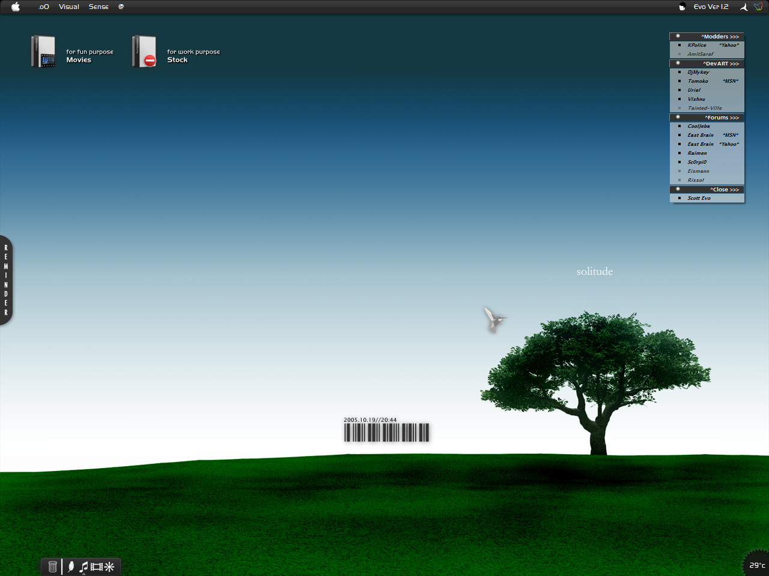Open the MSN butterfly icon in top bar

coord(759,7)
